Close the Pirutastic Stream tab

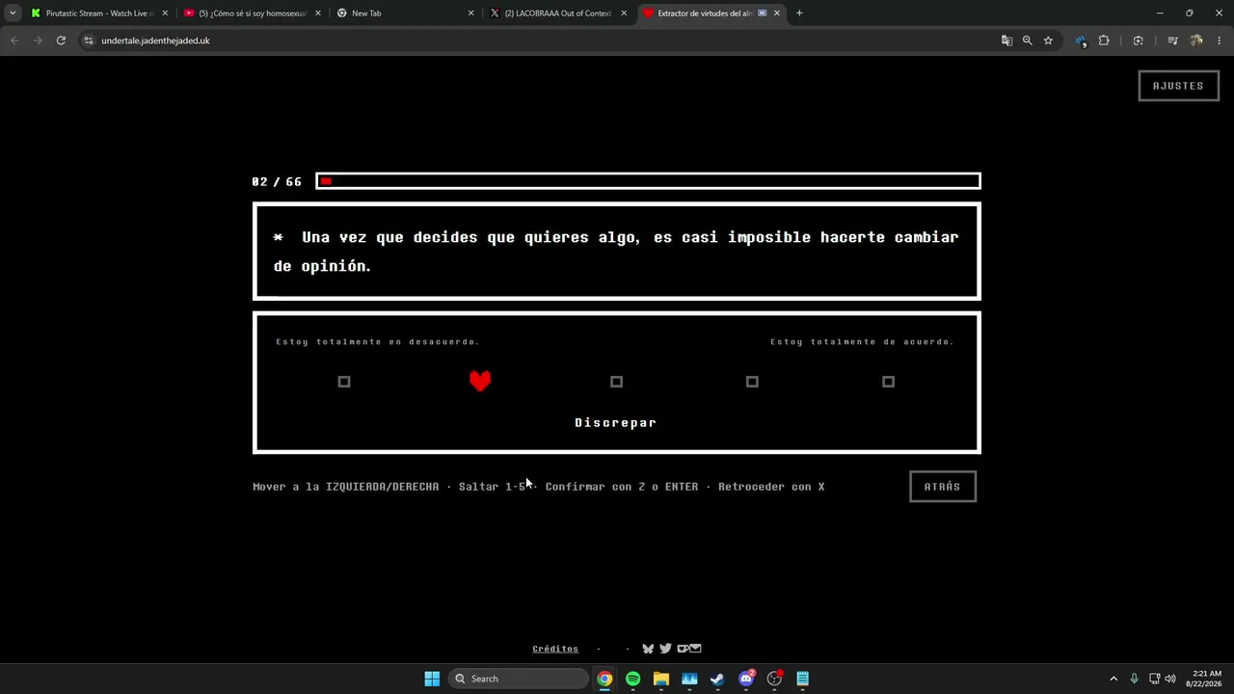coord(165,13)
